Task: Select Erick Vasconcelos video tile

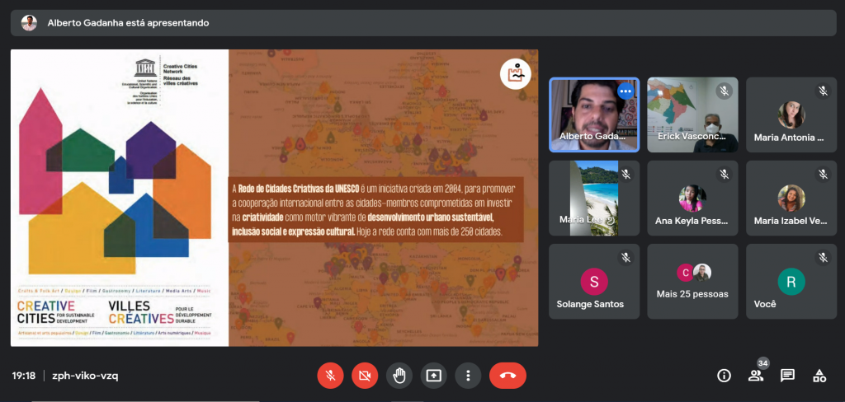Action: tap(692, 115)
